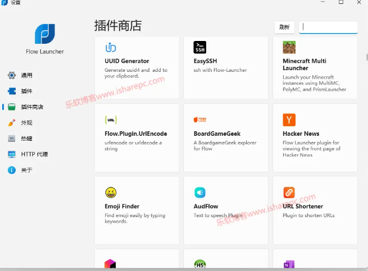
Task: Select the URL Shortener plugin title
Action: 303,206
